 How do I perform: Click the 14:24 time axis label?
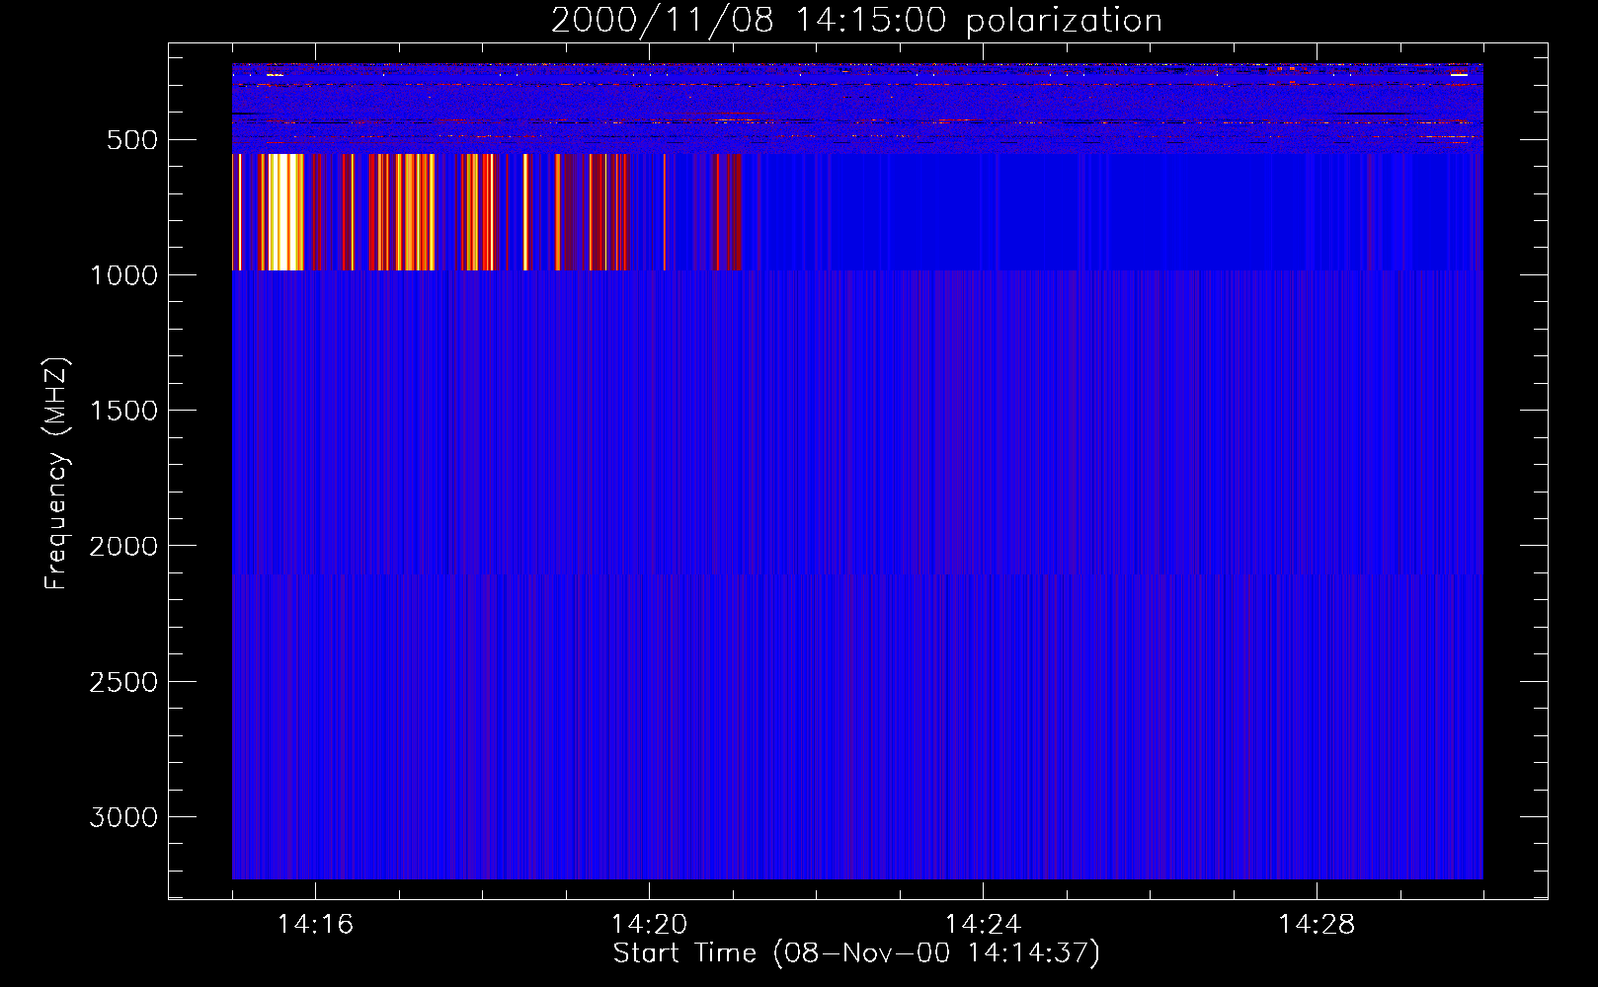tap(983, 925)
